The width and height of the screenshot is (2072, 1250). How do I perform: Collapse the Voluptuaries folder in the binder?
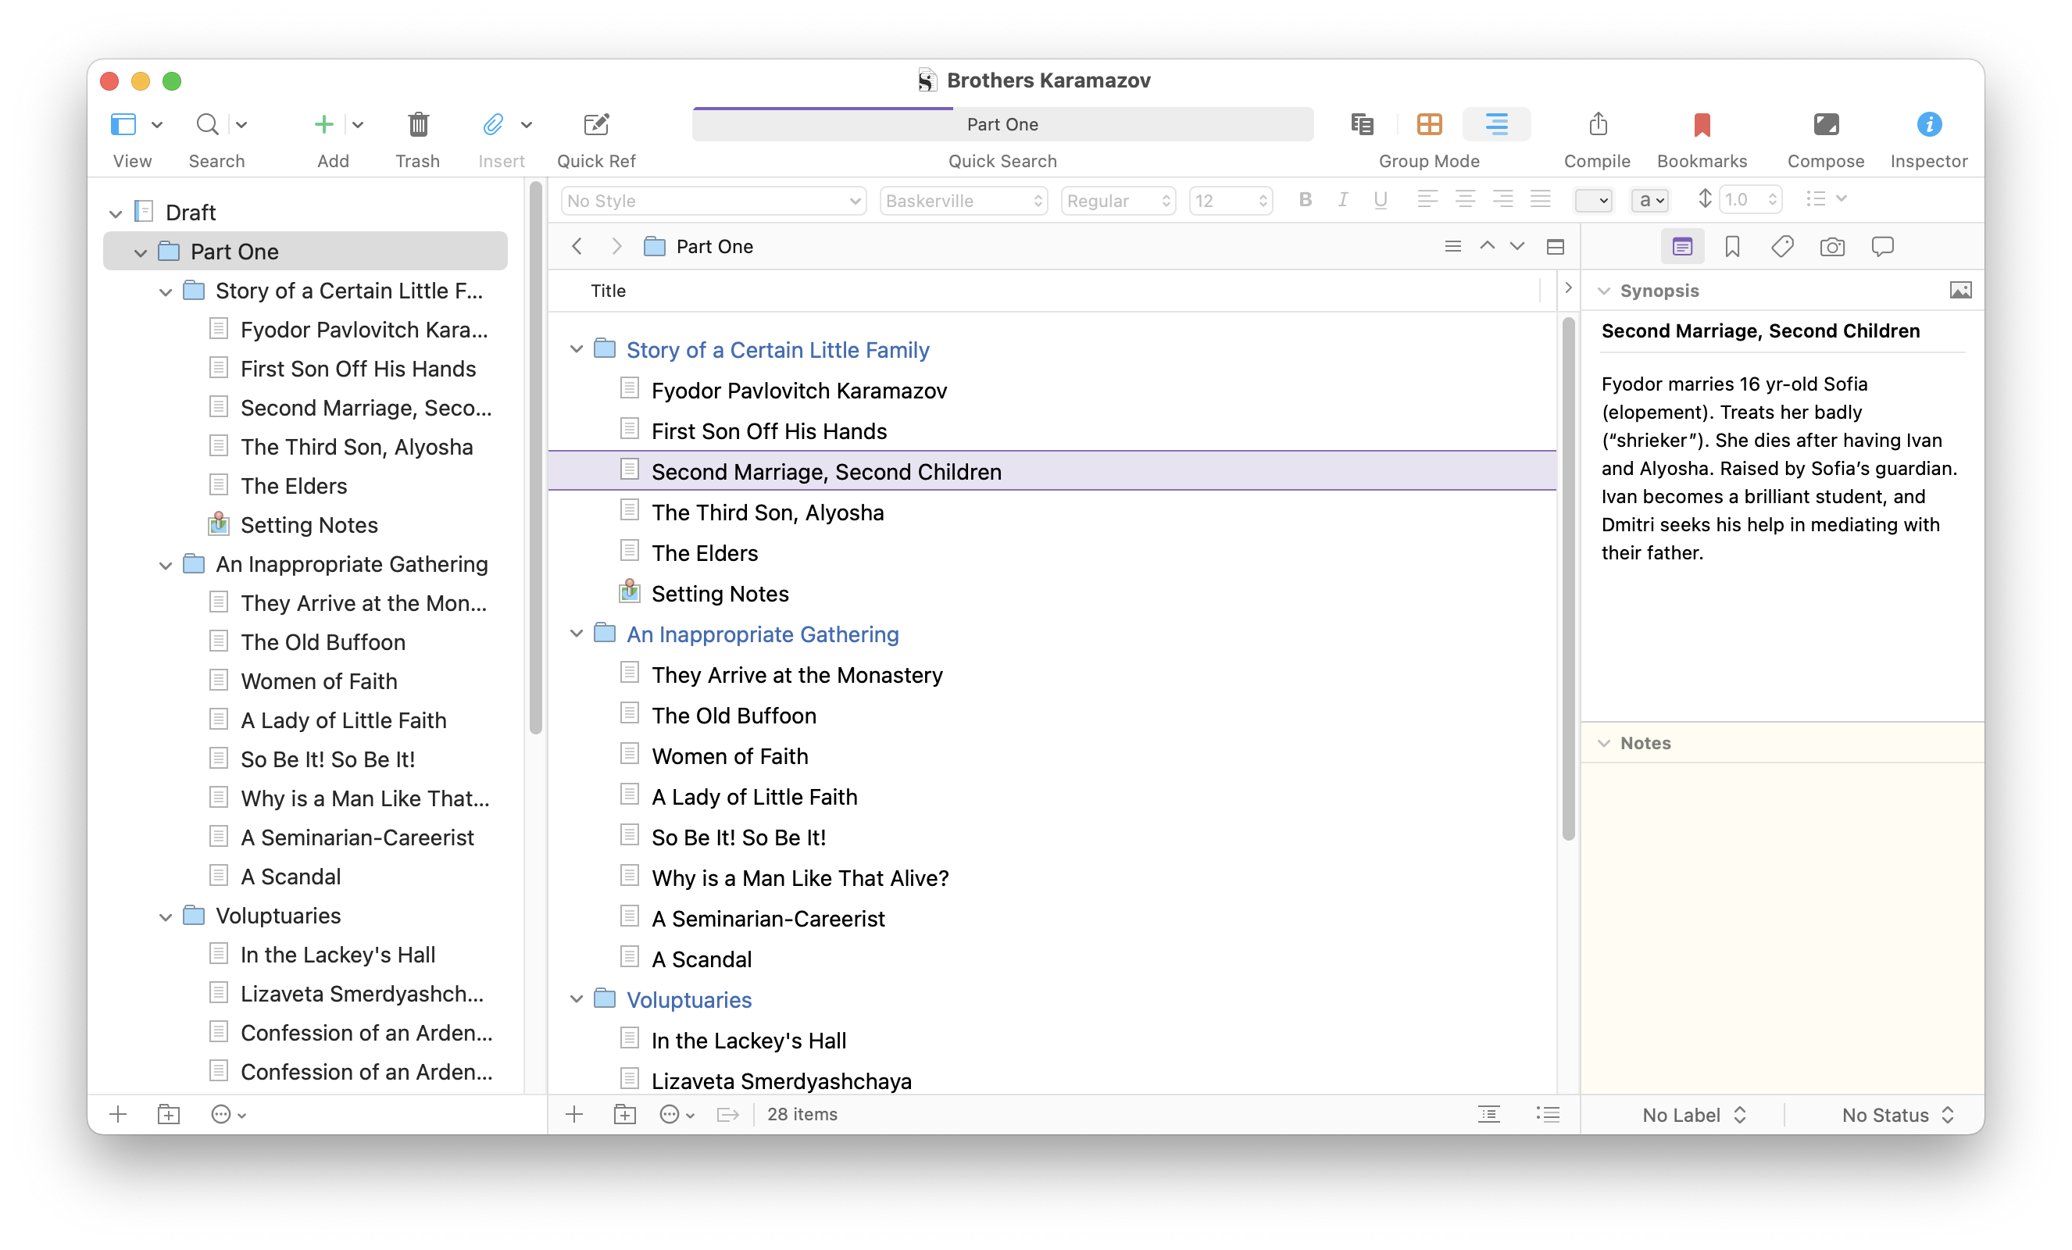166,917
